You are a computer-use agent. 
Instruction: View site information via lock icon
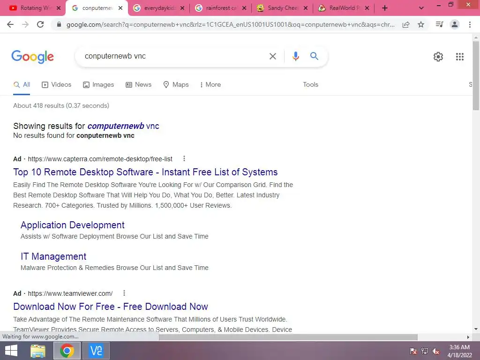[59, 24]
